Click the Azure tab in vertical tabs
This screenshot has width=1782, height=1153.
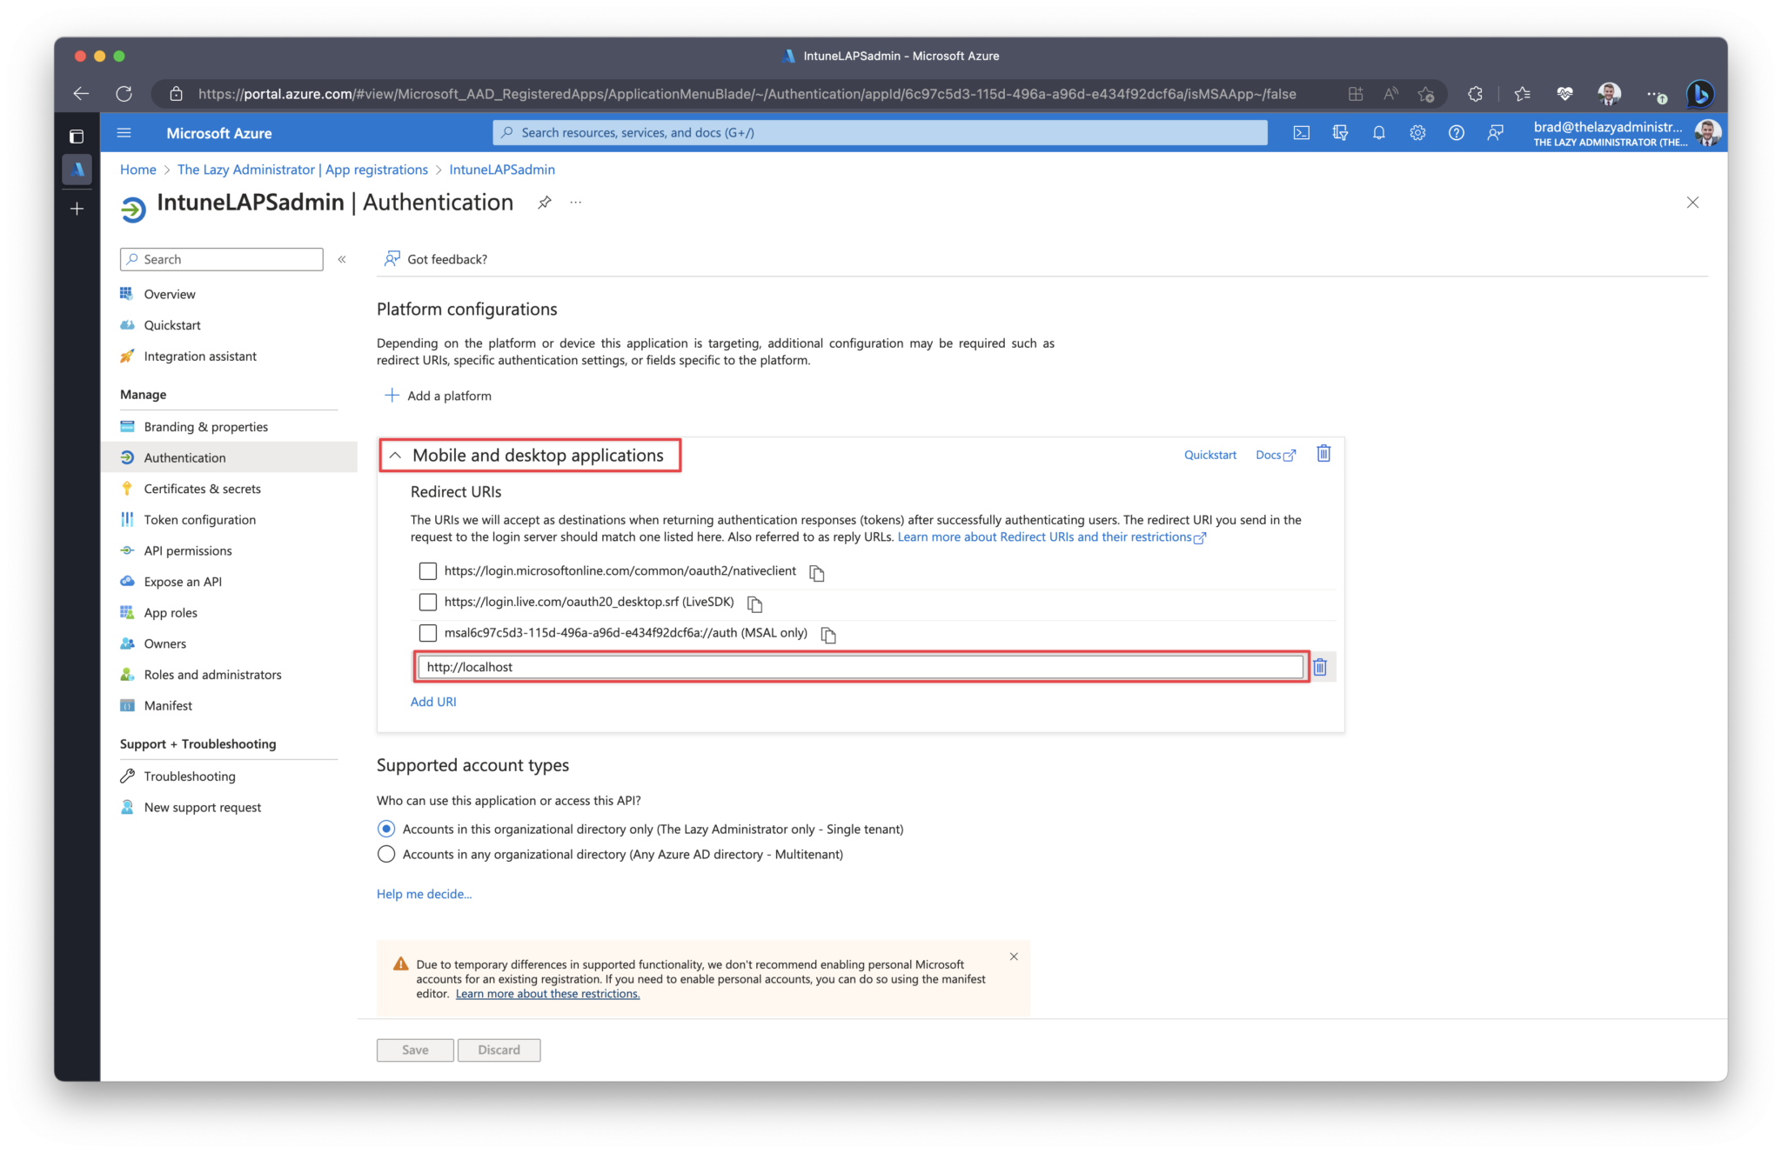click(77, 169)
